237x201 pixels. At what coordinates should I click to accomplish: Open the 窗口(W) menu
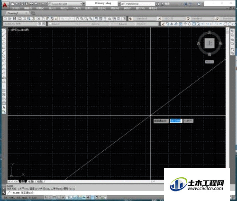click(x=140, y=8)
